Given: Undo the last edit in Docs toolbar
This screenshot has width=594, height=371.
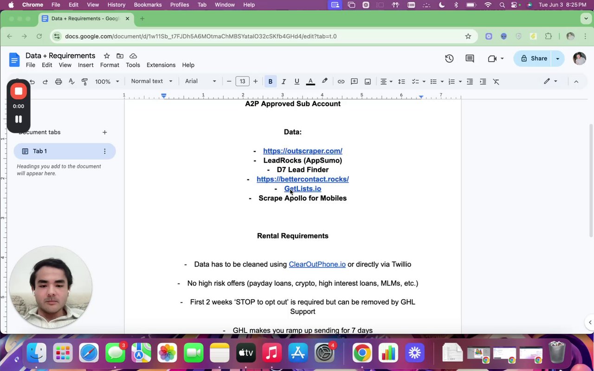Looking at the screenshot, I should pos(32,82).
